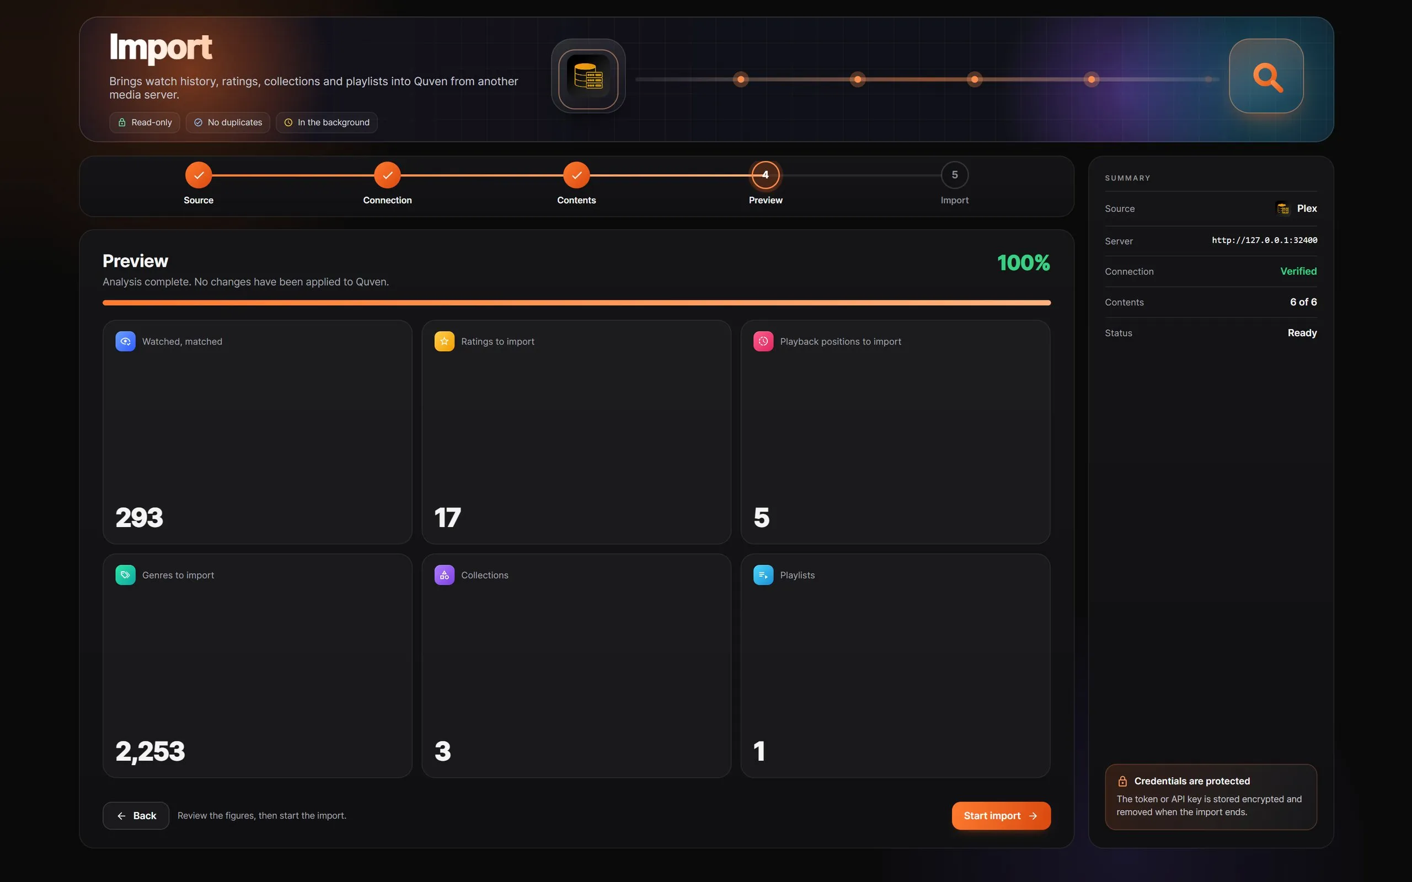Viewport: 1412px width, 882px height.
Task: Click the playlist icon for Playlists
Action: click(763, 574)
